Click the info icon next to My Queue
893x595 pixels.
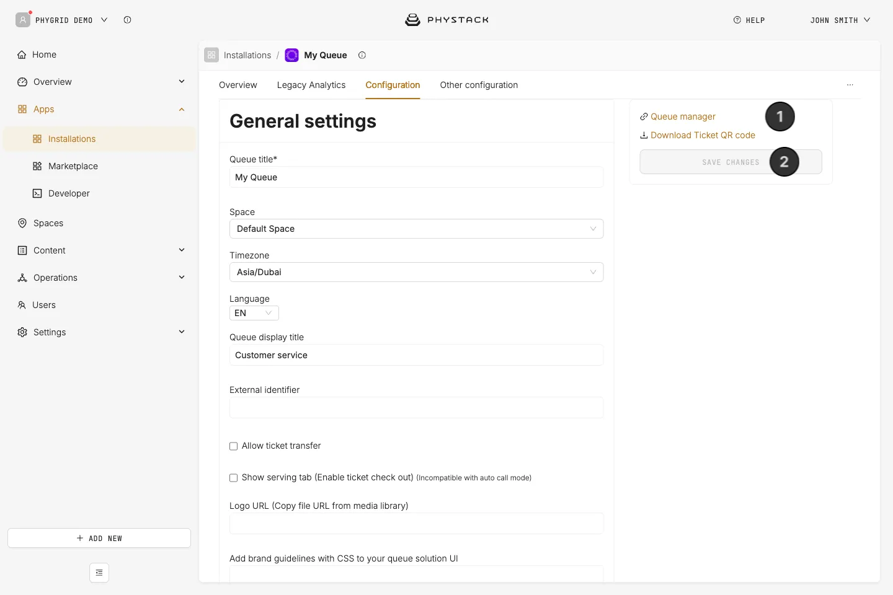click(x=362, y=55)
